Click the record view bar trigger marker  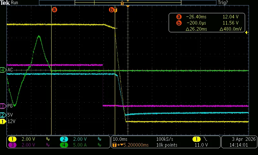coord(122,3)
